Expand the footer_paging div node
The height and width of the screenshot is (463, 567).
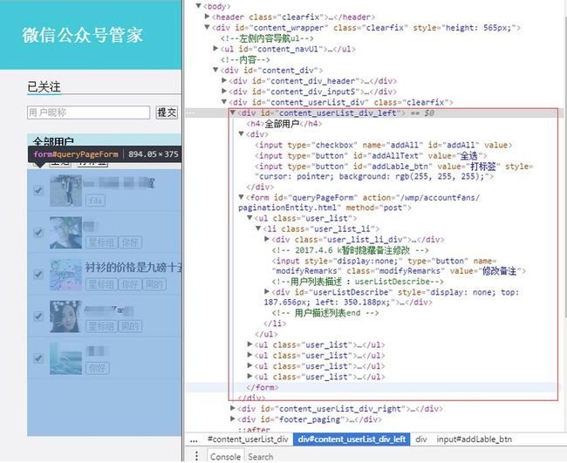tap(233, 419)
